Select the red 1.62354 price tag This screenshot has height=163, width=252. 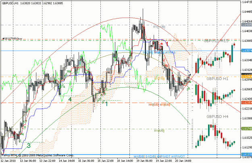tap(247, 103)
